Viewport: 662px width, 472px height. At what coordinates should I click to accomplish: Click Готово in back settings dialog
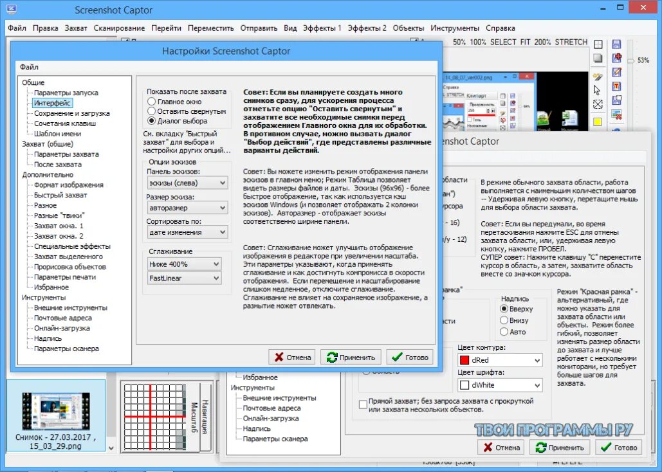click(x=618, y=448)
